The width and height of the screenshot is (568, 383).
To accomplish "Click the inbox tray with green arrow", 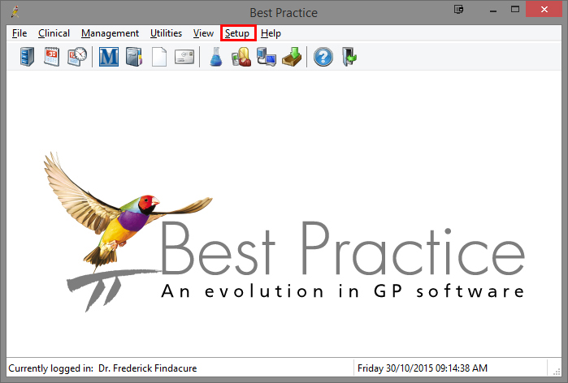I will click(291, 58).
